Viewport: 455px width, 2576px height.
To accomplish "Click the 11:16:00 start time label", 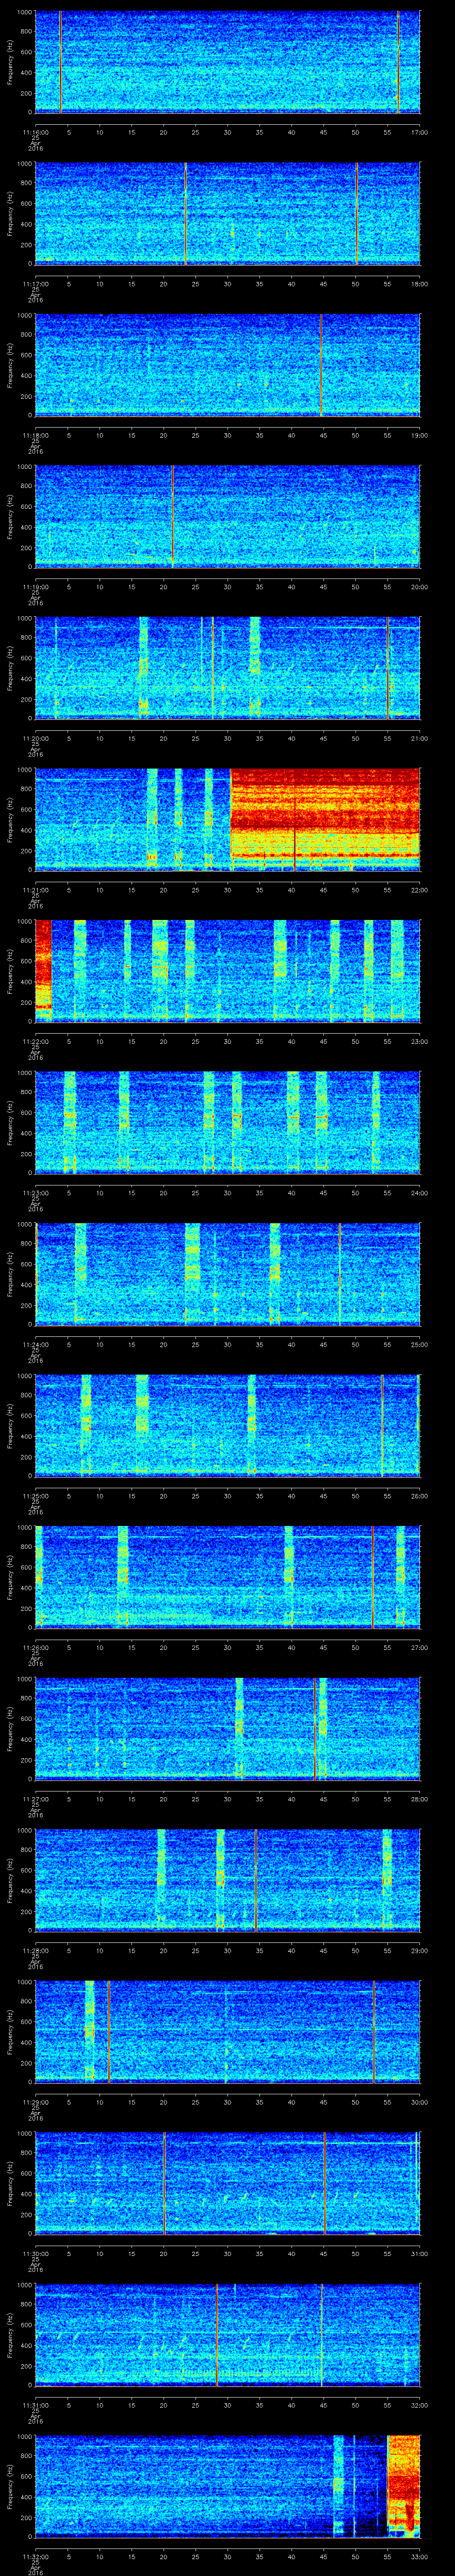I will [35, 132].
